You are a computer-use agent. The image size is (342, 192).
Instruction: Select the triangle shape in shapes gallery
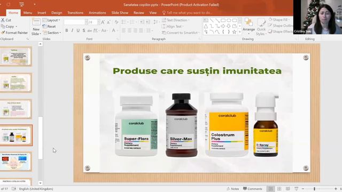206,26
